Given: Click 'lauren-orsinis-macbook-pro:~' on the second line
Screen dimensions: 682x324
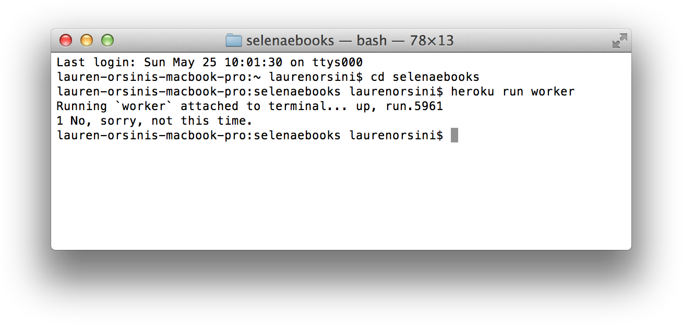Looking at the screenshot, I should pyautogui.click(x=159, y=77).
